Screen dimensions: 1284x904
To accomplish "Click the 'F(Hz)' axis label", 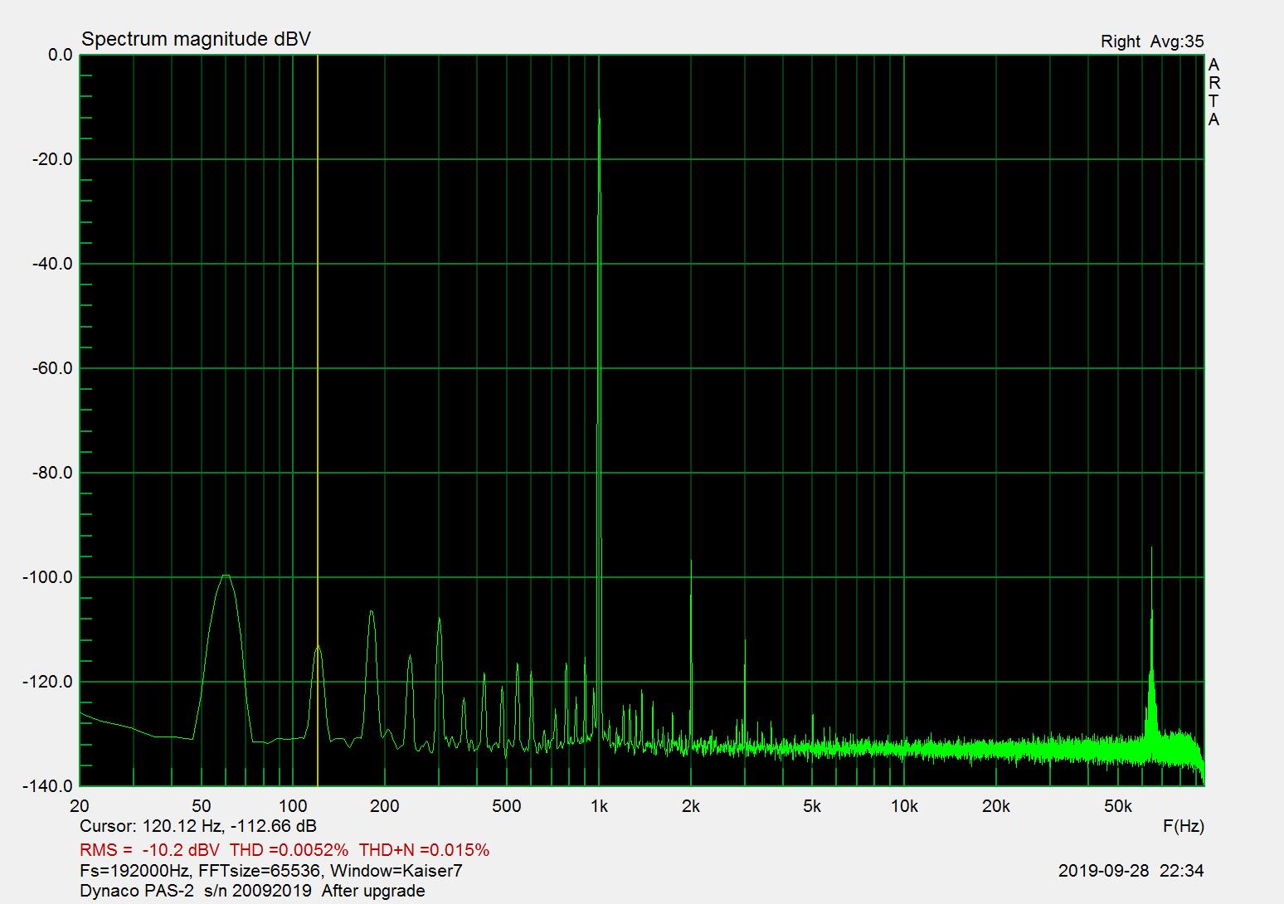I will coord(1184,826).
